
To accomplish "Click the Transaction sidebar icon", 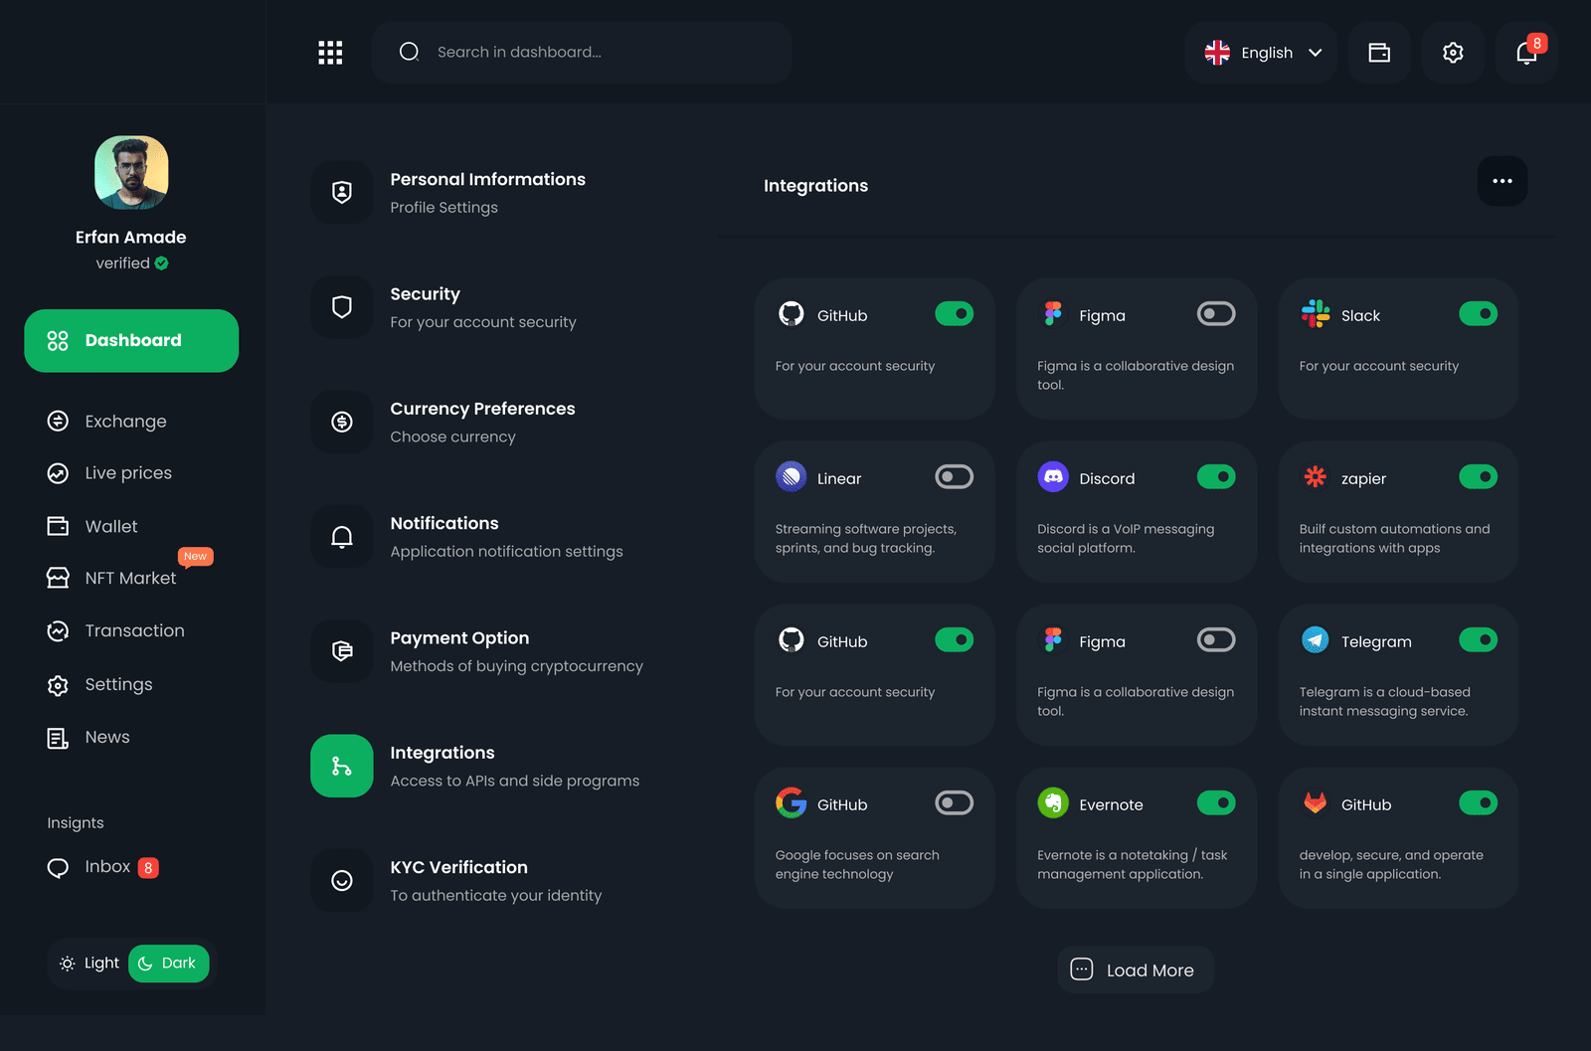I will [58, 630].
